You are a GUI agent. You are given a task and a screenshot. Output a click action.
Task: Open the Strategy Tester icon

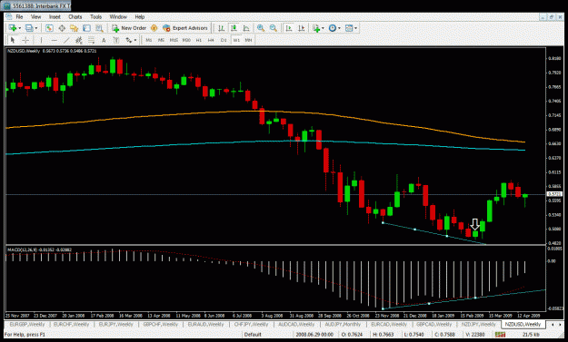(99, 28)
